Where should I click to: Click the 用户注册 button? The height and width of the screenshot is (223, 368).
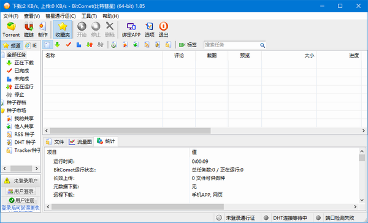pyautogui.click(x=21, y=200)
